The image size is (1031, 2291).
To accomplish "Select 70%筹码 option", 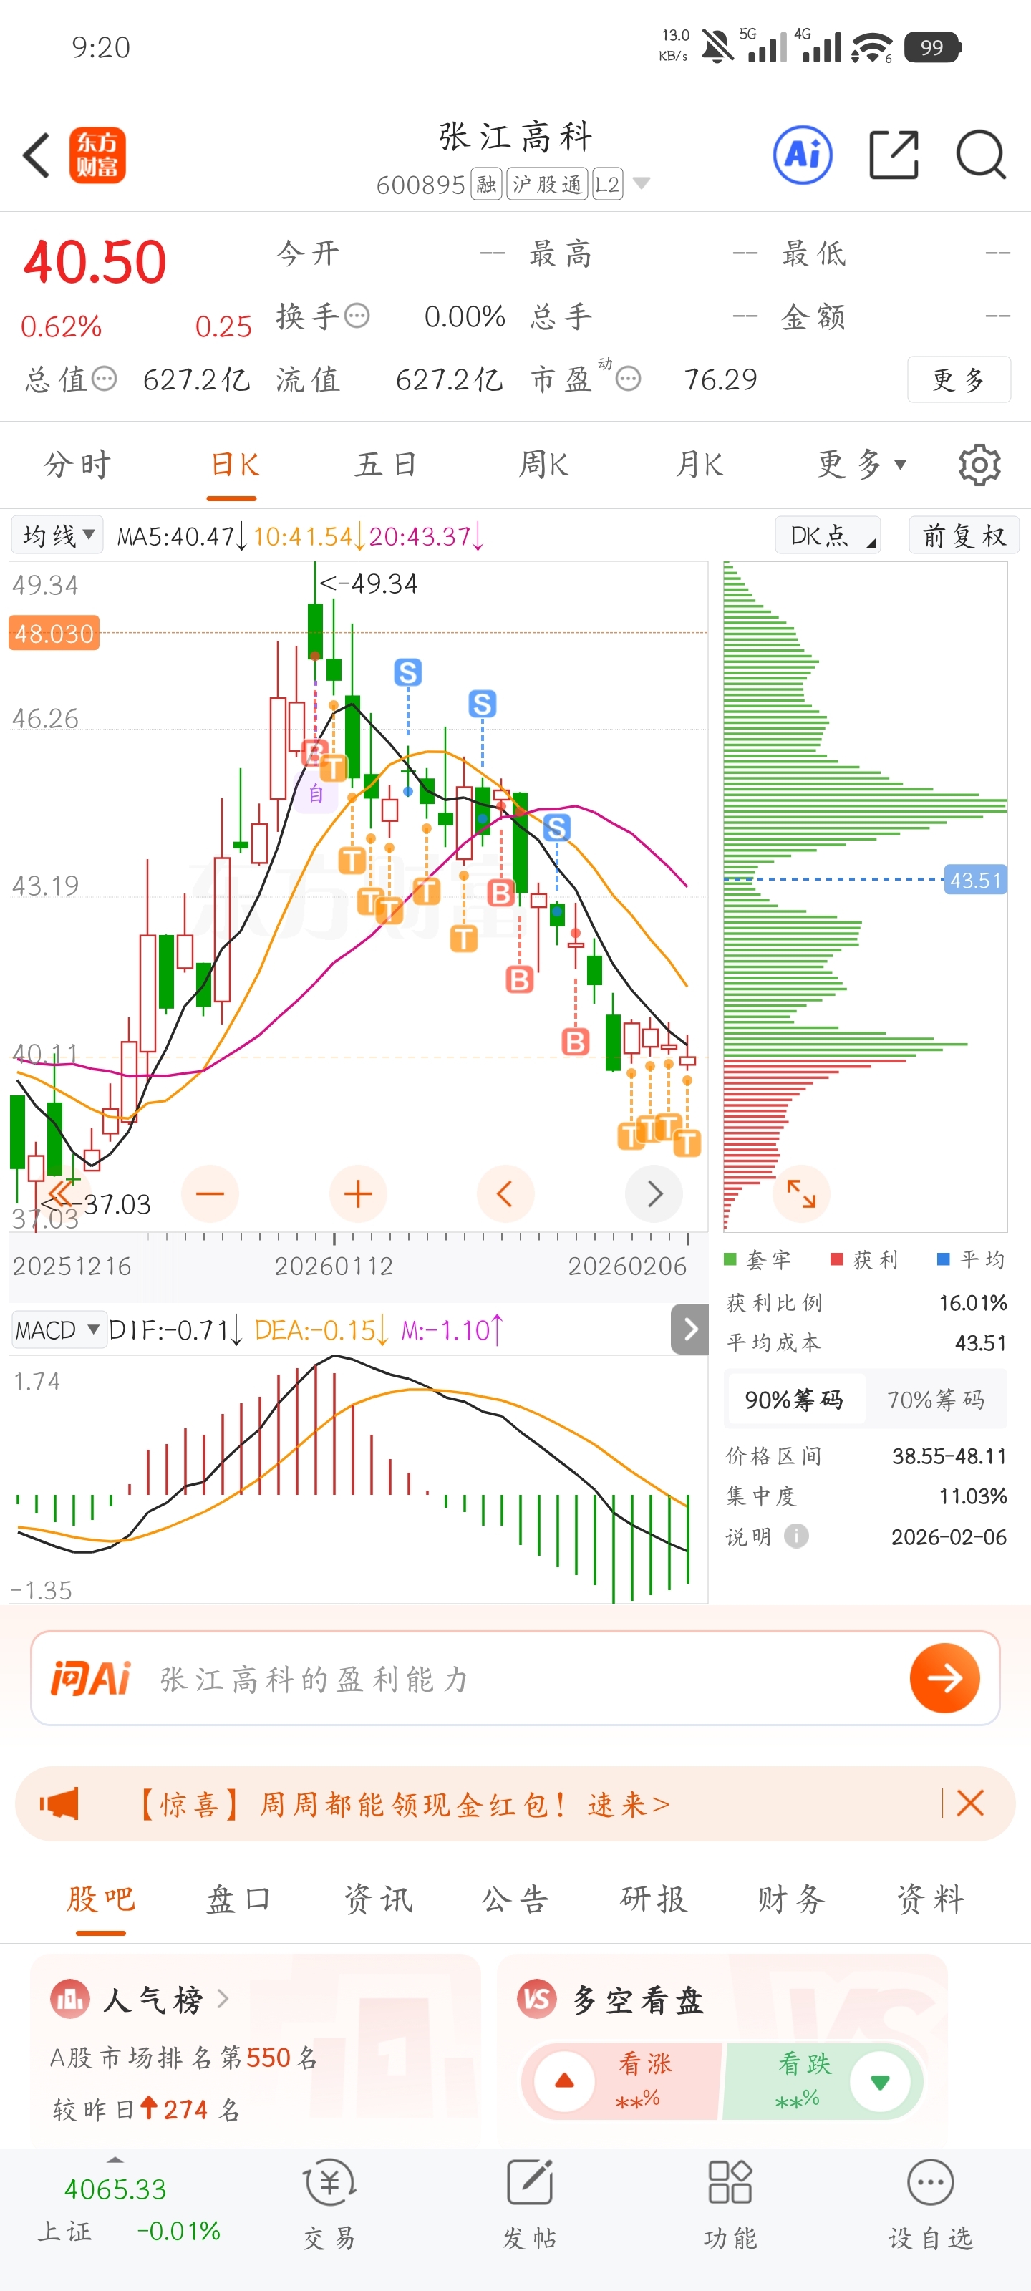I will [x=936, y=1399].
